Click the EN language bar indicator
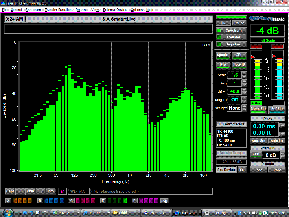Image resolution: width=289 pixels, height=217 pixels. 239,213
